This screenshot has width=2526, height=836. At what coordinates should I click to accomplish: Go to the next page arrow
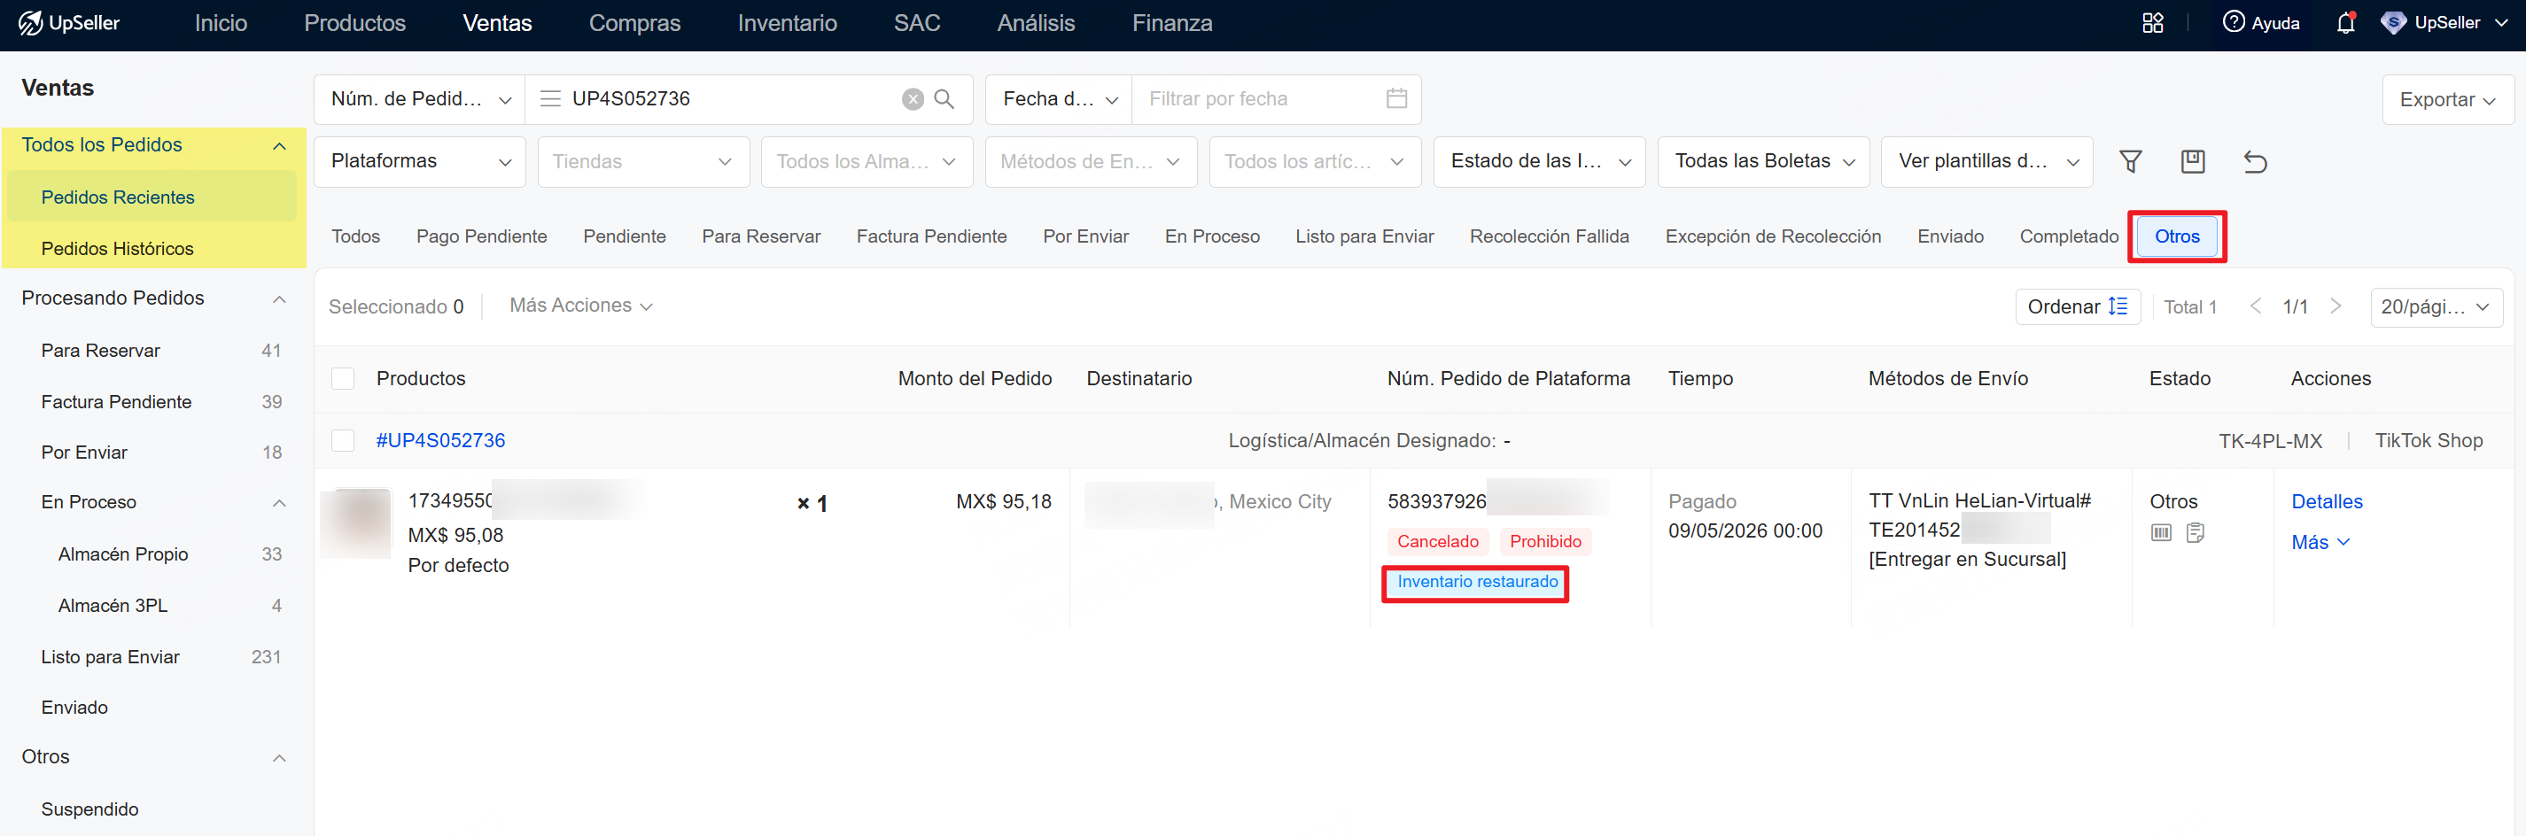(x=2336, y=306)
